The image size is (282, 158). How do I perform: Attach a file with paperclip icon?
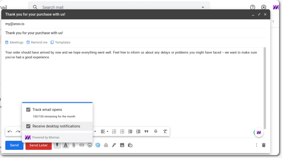point(74,145)
